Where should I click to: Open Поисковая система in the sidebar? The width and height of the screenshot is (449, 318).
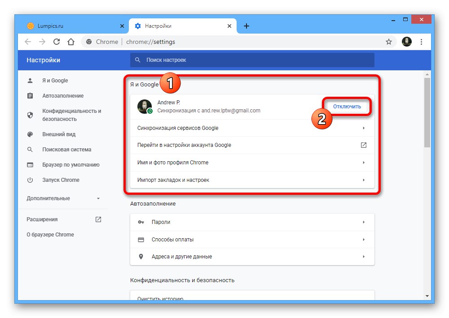pyautogui.click(x=66, y=150)
